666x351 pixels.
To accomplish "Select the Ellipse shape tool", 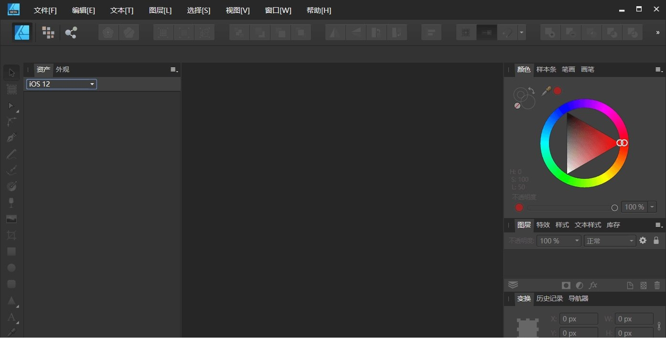I will pos(11,267).
